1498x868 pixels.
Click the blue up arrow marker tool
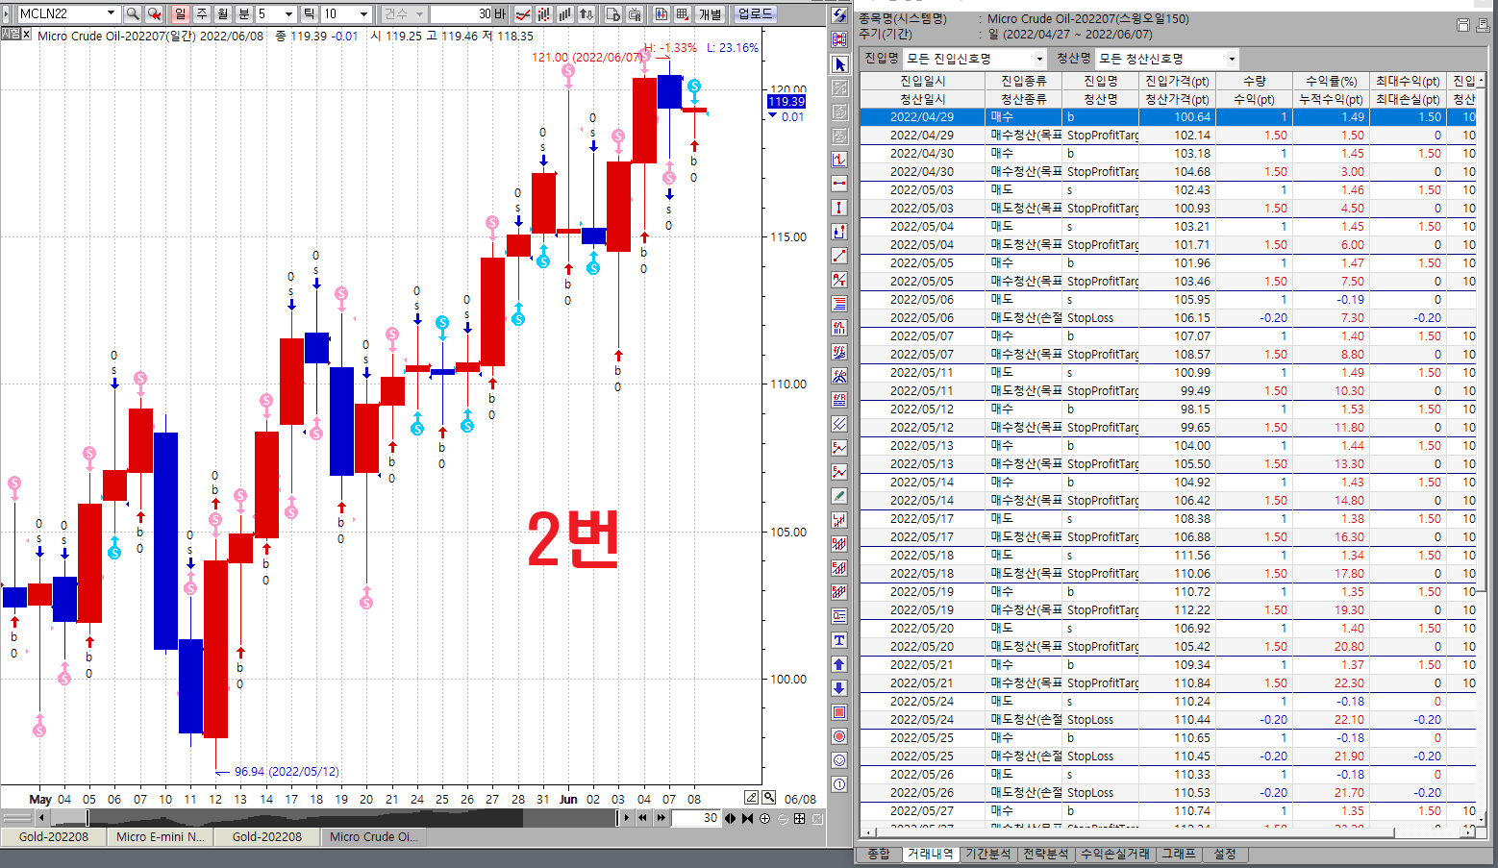click(839, 664)
